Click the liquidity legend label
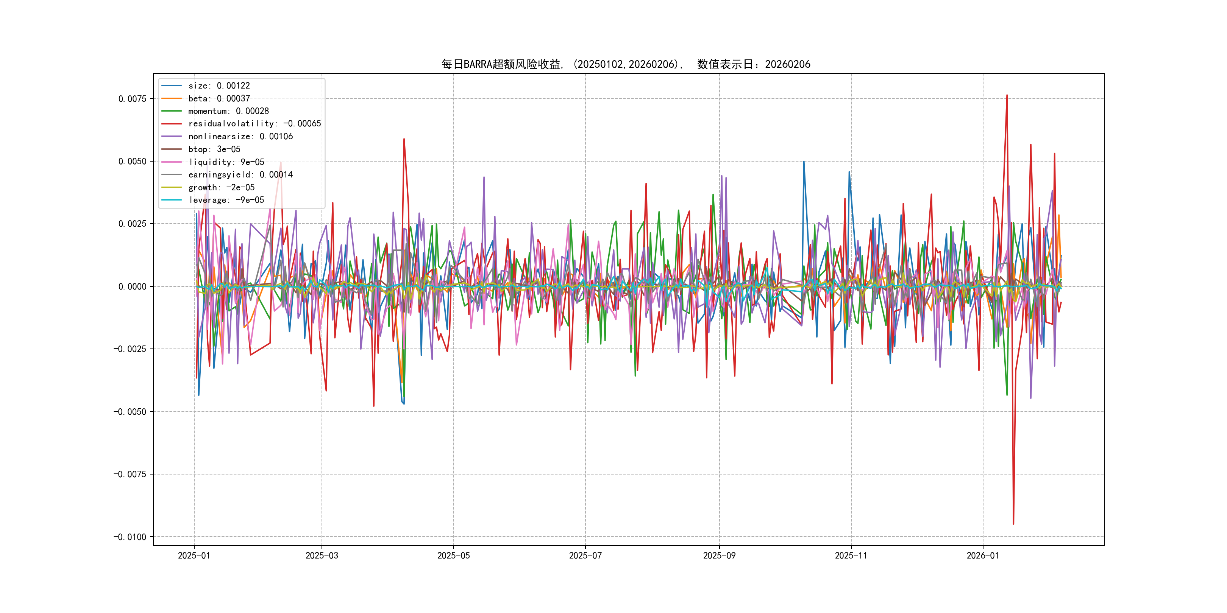The image size is (1227, 613). coord(226,162)
